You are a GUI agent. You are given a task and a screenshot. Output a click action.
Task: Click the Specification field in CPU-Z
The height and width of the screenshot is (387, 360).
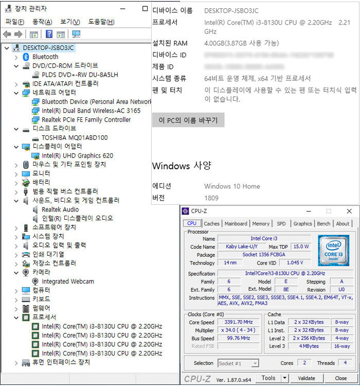pyautogui.click(x=285, y=273)
